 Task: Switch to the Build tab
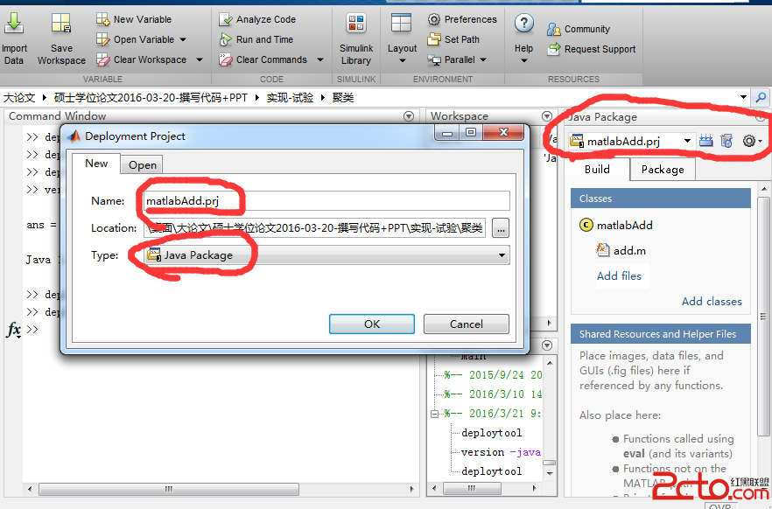point(597,169)
